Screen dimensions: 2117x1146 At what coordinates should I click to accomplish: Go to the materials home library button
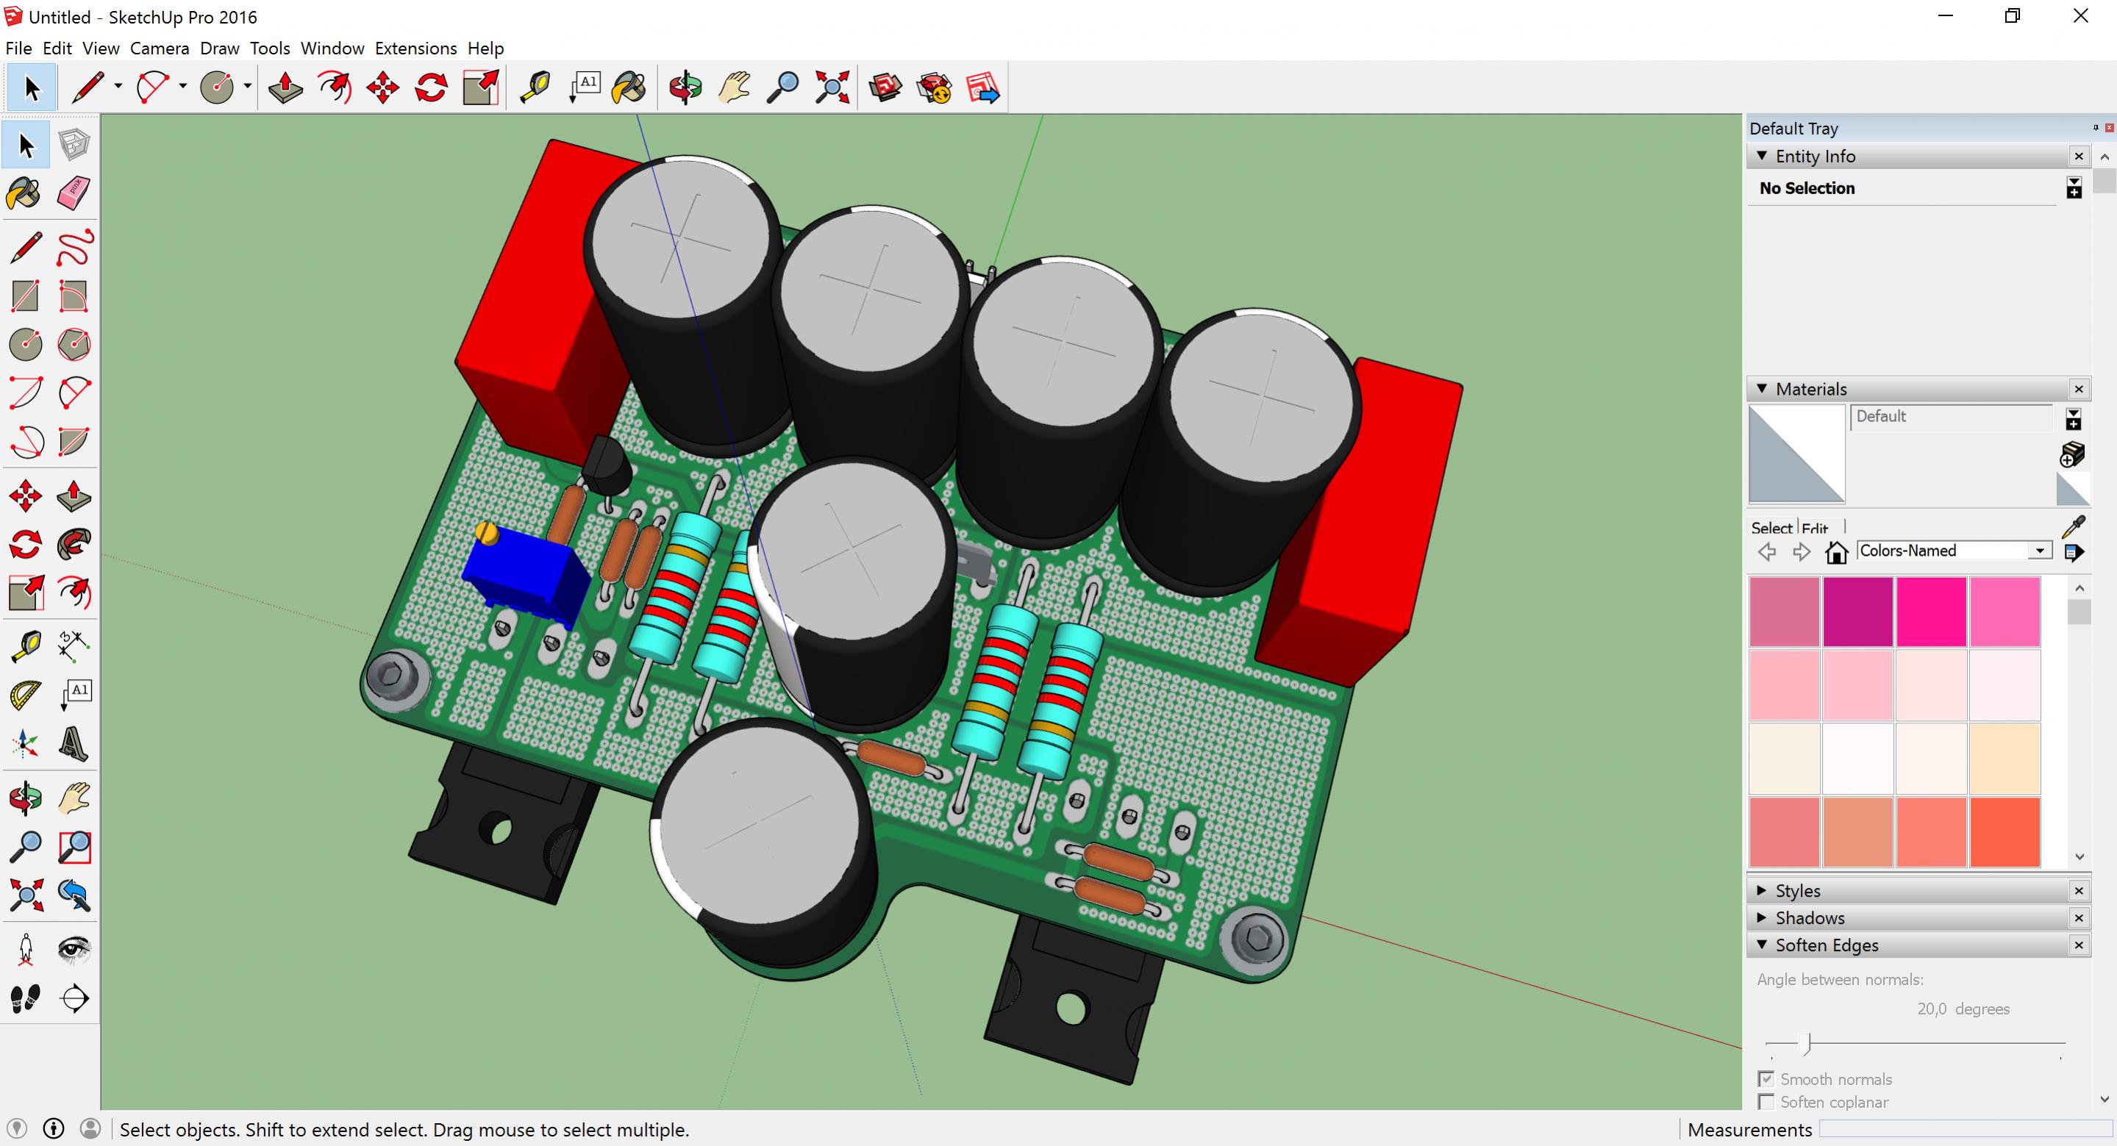point(1836,551)
